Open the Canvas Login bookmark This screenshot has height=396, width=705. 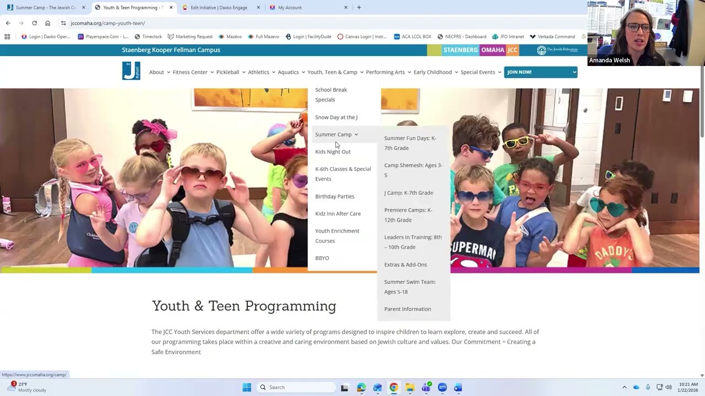(362, 37)
